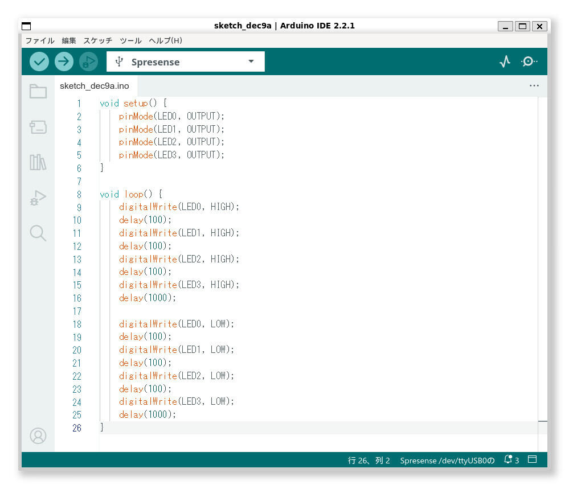Click the digitalWrite(LED3, LOW) line
Viewport: 569px width, 489px height.
coord(177,402)
